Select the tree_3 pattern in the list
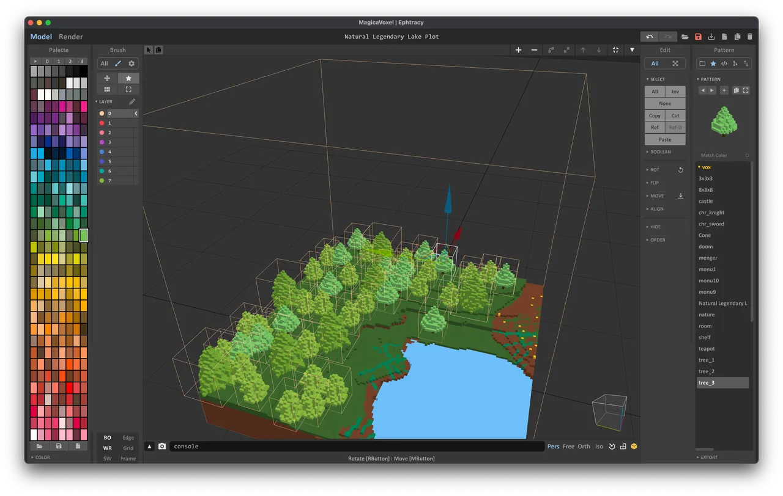783x496 pixels. (x=722, y=383)
